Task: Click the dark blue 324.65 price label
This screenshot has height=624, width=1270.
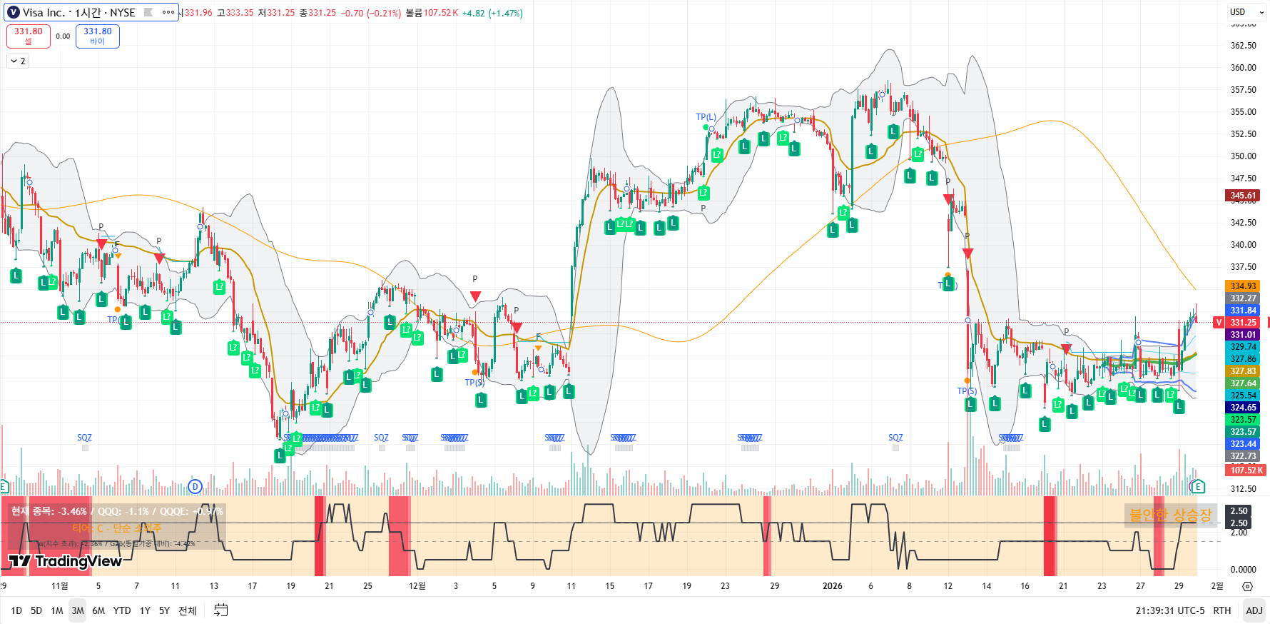Action: [x=1243, y=408]
